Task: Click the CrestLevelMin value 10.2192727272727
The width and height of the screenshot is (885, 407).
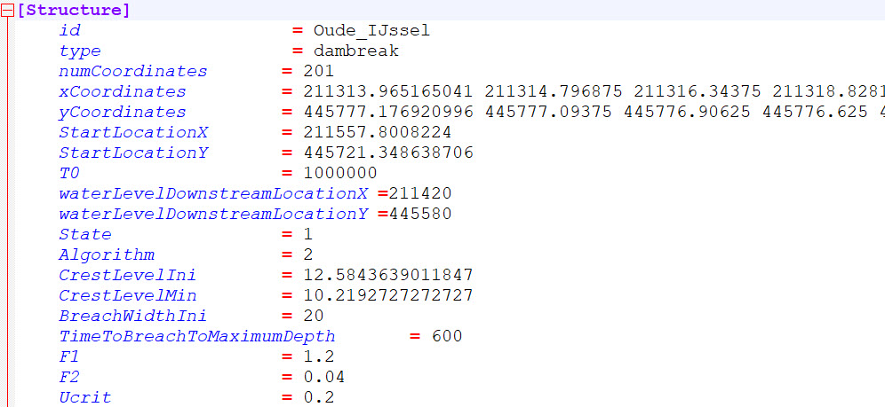Action: [x=388, y=296]
